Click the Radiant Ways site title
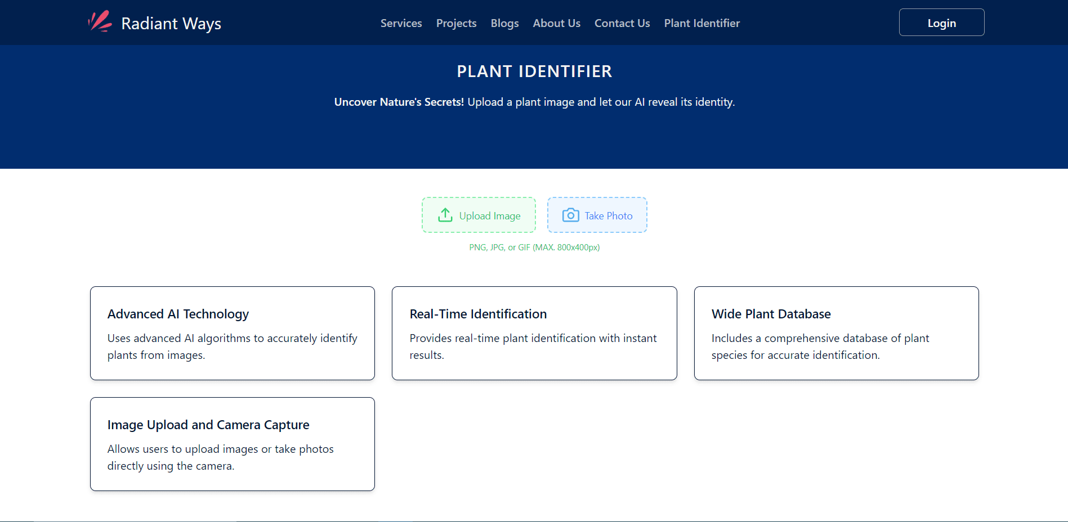Viewport: 1068px width, 522px height. [x=171, y=23]
